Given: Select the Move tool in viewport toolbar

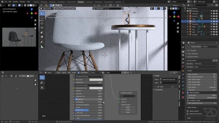Looking at the screenshot, I should click(42, 23).
